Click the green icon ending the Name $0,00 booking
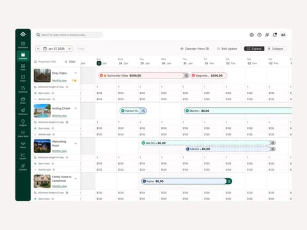 point(229,181)
